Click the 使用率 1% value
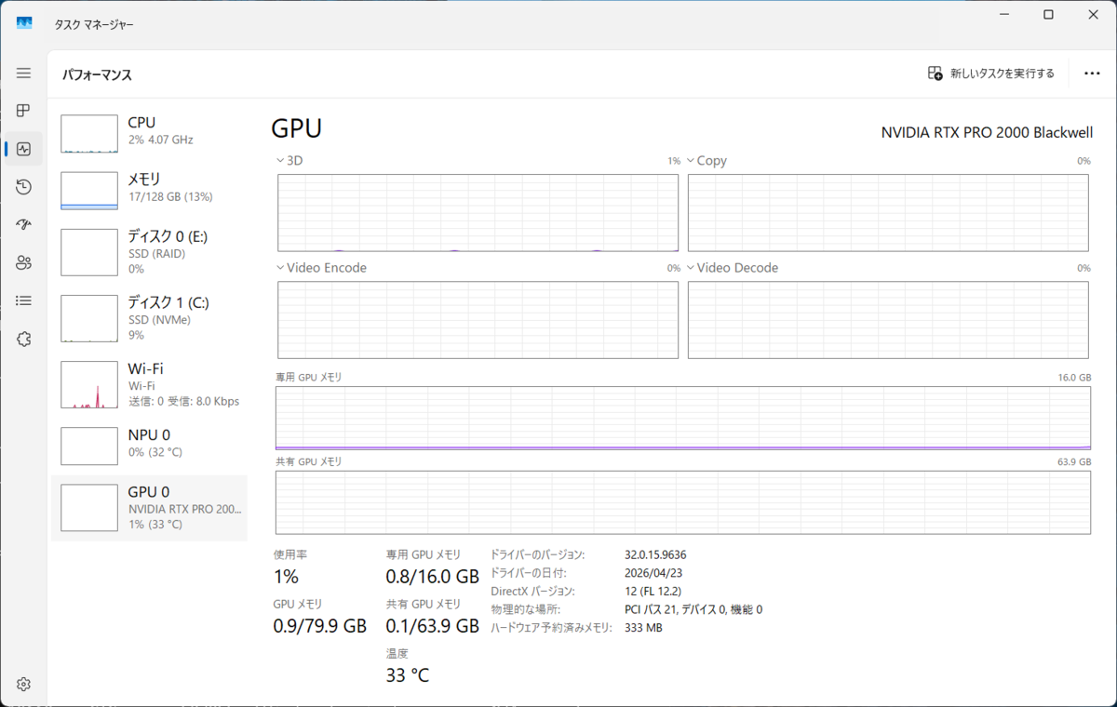The height and width of the screenshot is (707, 1117). coord(286,577)
